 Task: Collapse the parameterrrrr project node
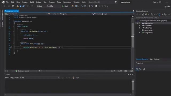[x=137, y=23]
